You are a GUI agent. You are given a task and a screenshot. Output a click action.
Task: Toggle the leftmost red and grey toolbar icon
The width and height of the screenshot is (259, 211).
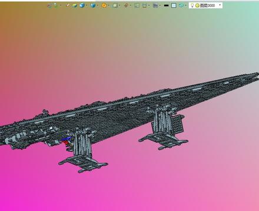pyautogui.click(x=49, y=6)
